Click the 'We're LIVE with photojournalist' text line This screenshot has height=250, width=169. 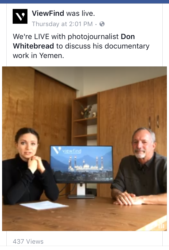pyautogui.click(x=66, y=37)
